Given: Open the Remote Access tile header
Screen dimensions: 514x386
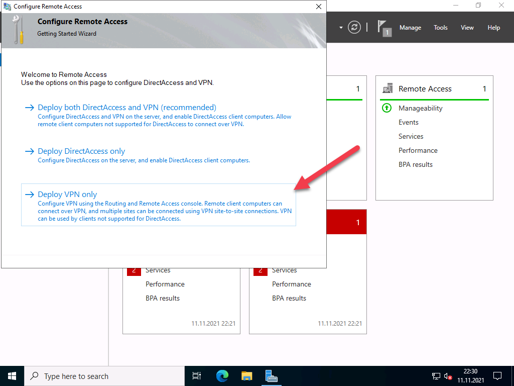Looking at the screenshot, I should (x=425, y=89).
